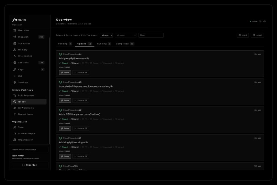This screenshot has width=277, height=185.
Task: Go to Schedules in the sidebar
Action: pyautogui.click(x=29, y=43)
